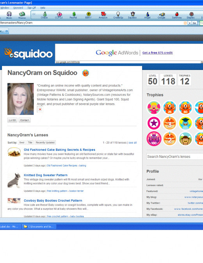Click the My Facebook profile link

[189, 209]
